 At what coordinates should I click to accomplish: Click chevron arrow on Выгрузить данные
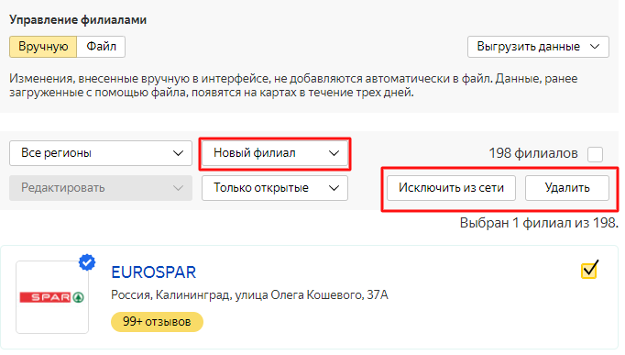595,47
